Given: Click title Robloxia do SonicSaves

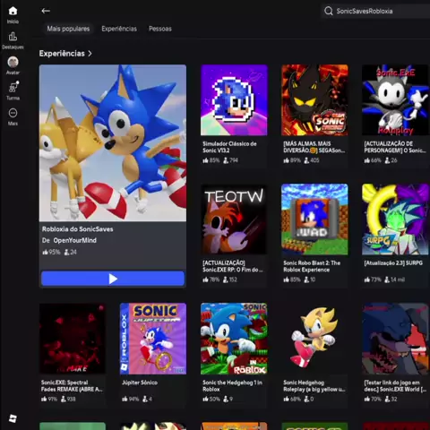Looking at the screenshot, I should (78, 229).
